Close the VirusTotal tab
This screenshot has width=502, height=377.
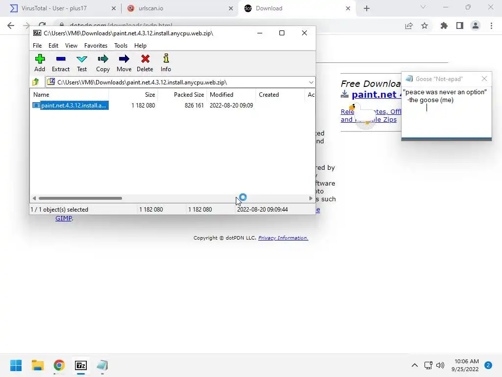pyautogui.click(x=114, y=8)
